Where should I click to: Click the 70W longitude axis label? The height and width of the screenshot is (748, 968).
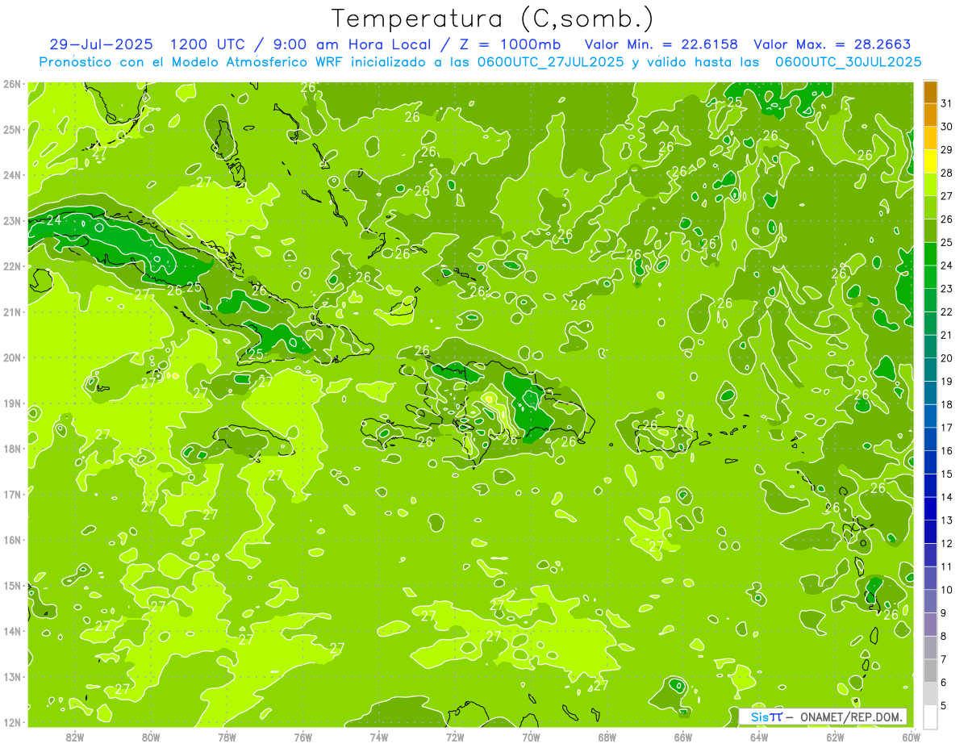[x=531, y=737]
